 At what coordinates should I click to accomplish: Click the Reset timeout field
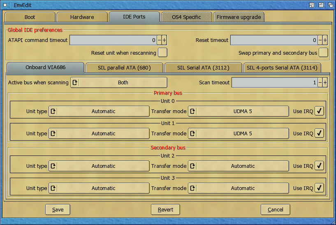pos(274,40)
